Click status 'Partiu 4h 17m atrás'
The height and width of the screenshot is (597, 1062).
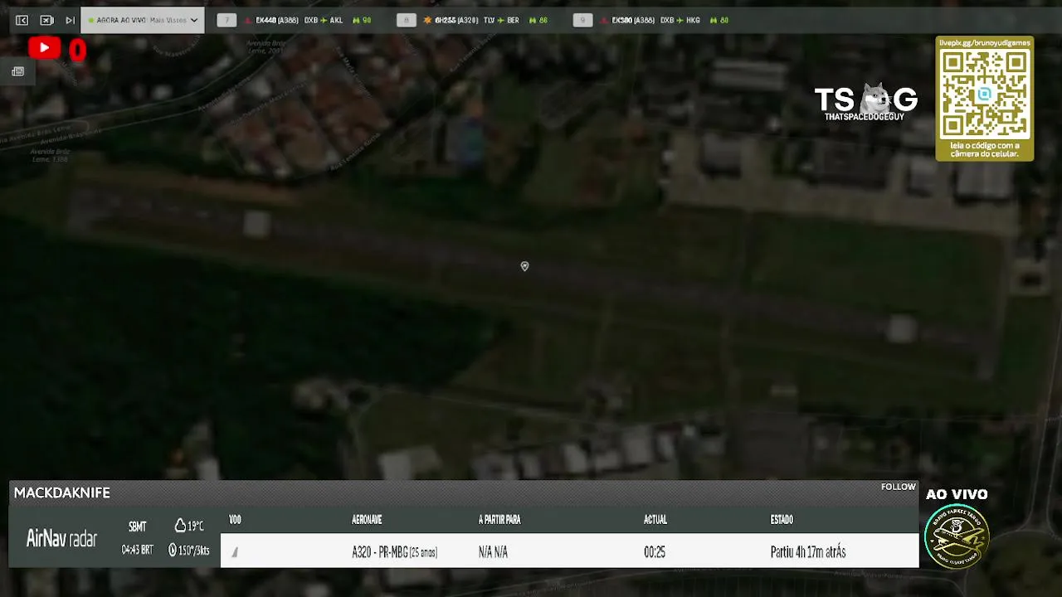[x=808, y=552]
